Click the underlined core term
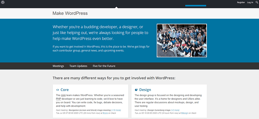 tap(63, 95)
